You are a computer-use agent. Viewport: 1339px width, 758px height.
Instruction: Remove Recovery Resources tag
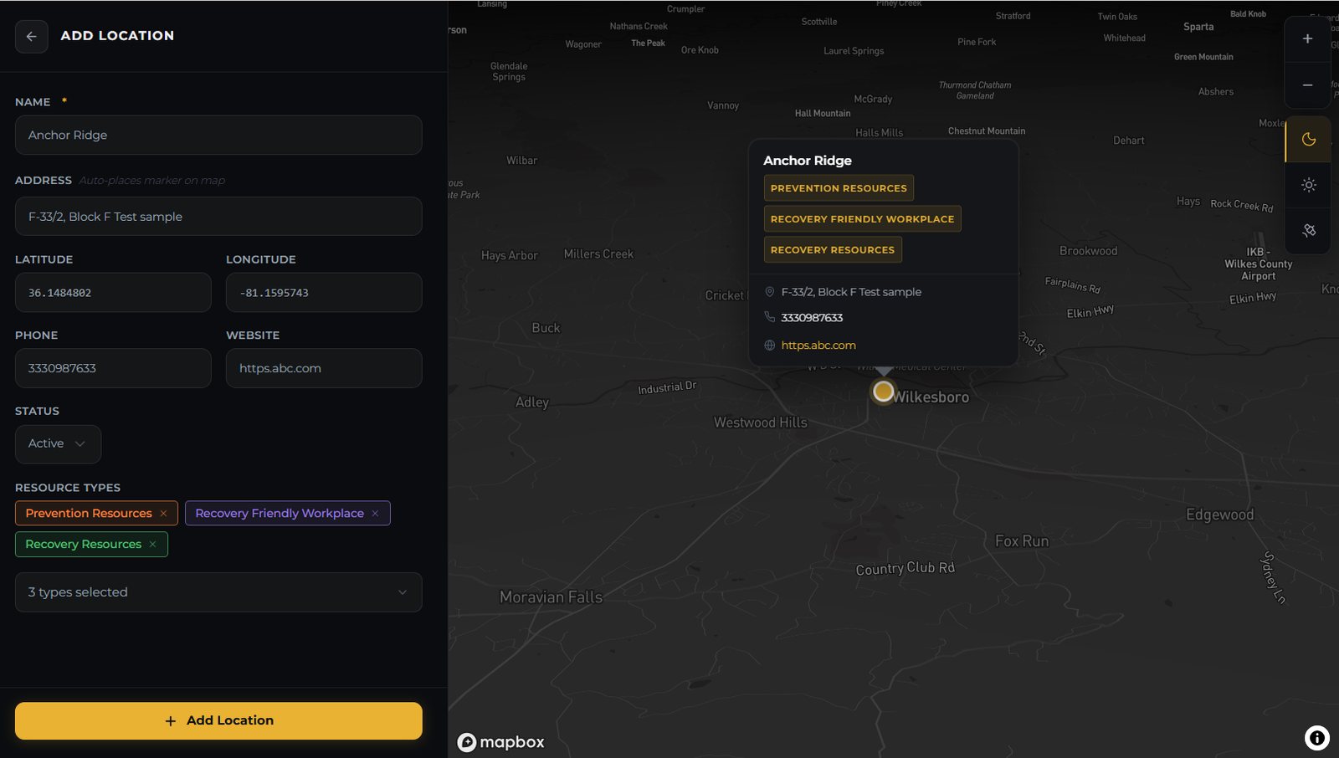(152, 545)
